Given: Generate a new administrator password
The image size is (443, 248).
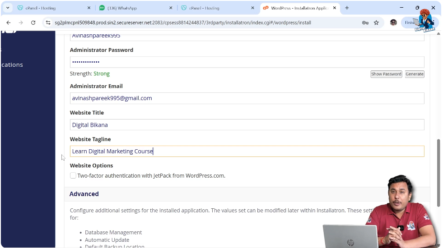Looking at the screenshot, I should [x=415, y=74].
